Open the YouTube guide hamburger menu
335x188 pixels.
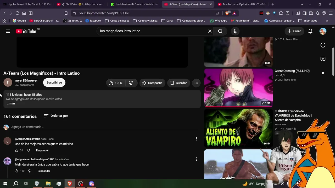click(8, 31)
